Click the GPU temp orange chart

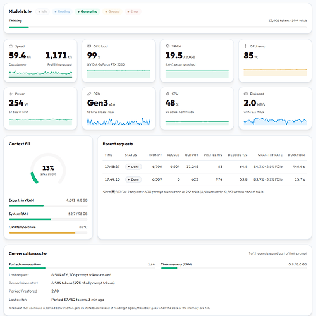(x=275, y=72)
